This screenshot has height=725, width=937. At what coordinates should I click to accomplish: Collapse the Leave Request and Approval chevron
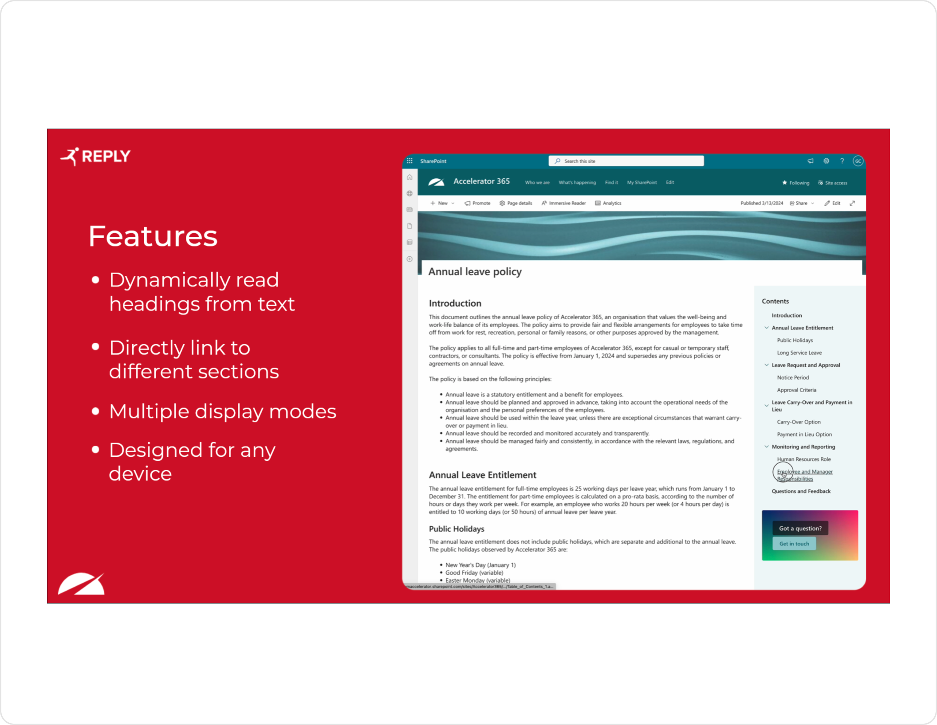coord(766,365)
